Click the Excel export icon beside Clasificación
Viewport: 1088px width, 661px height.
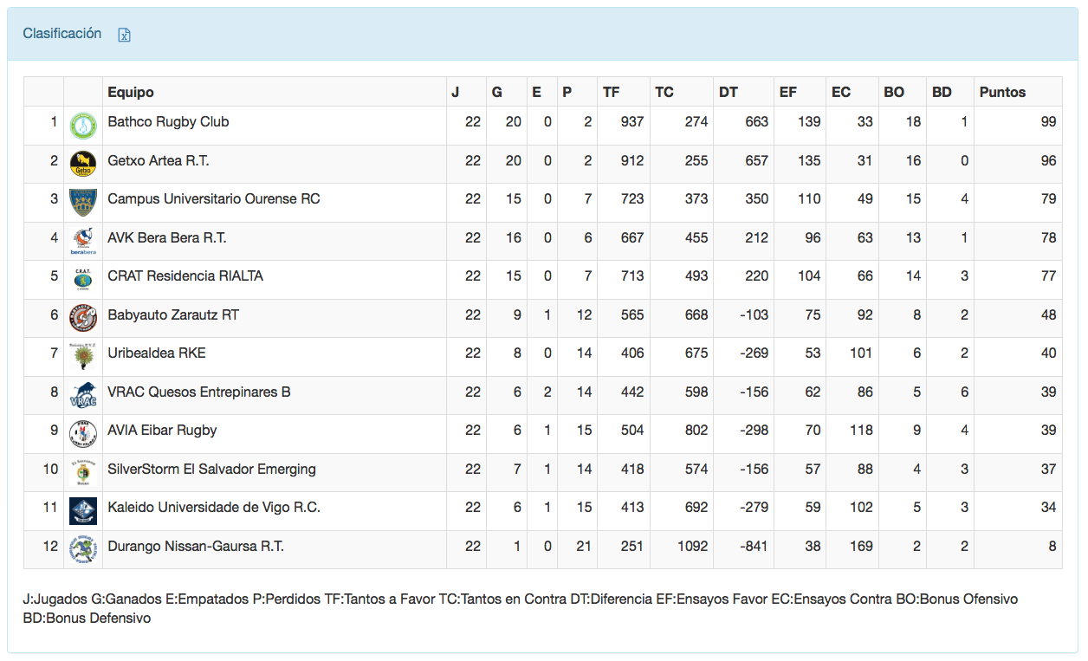125,35
